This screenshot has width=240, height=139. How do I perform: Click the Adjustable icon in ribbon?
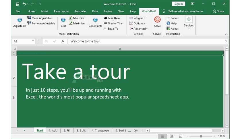(20, 20)
